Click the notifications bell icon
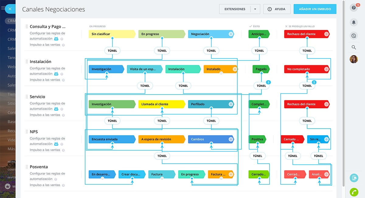 [353, 22]
